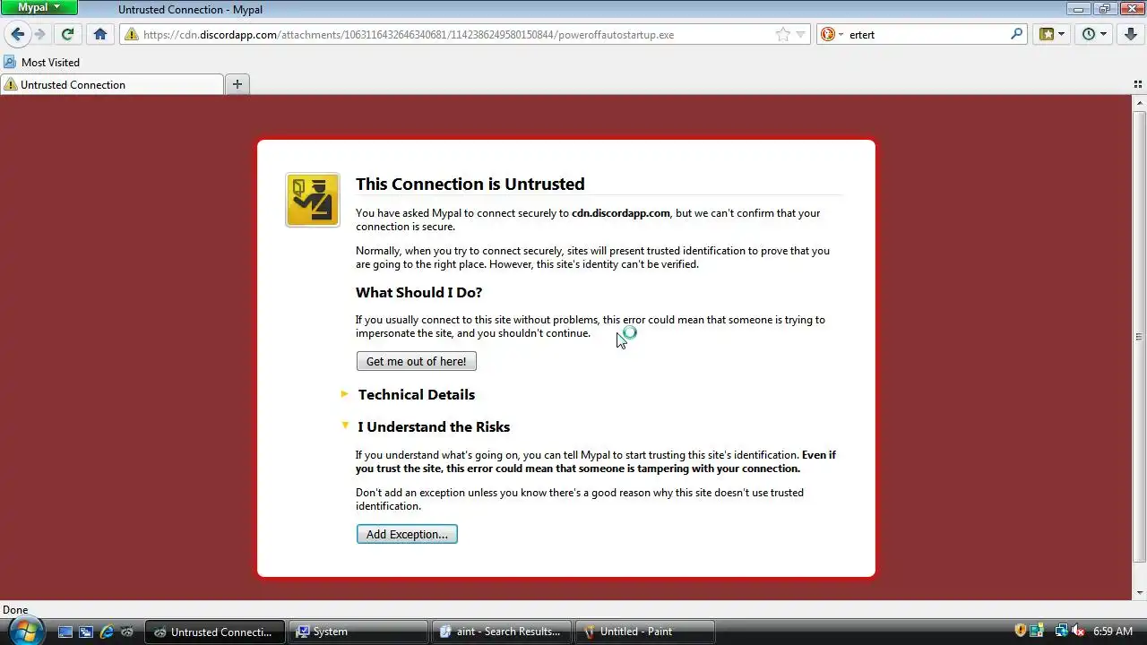Open the Downloads arrow button
Viewport: 1147px width, 645px height.
point(1130,34)
